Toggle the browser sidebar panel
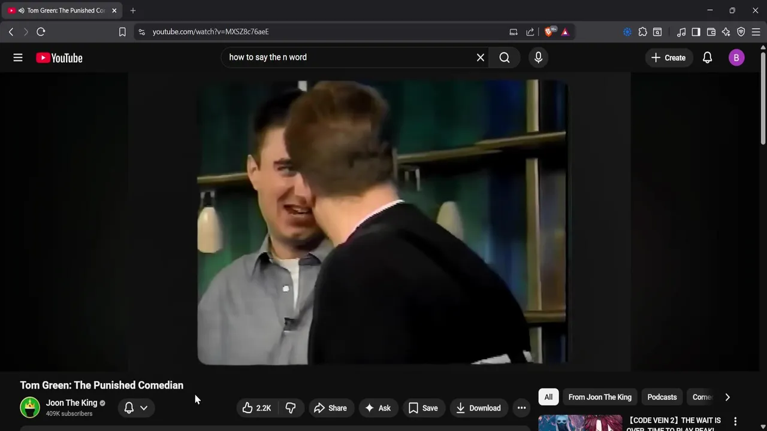Image resolution: width=767 pixels, height=431 pixels. coord(696,32)
